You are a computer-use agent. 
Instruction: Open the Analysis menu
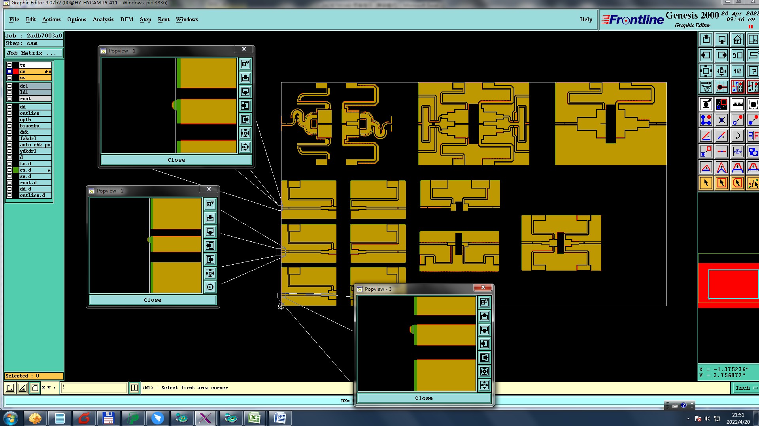[x=103, y=19]
